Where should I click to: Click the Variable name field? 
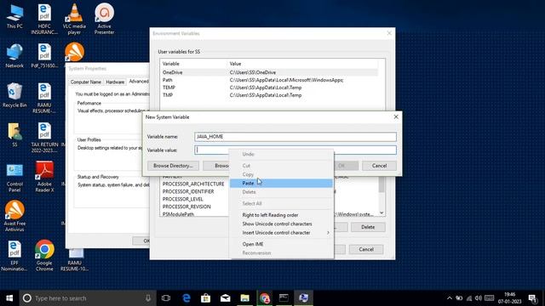tap(295, 137)
